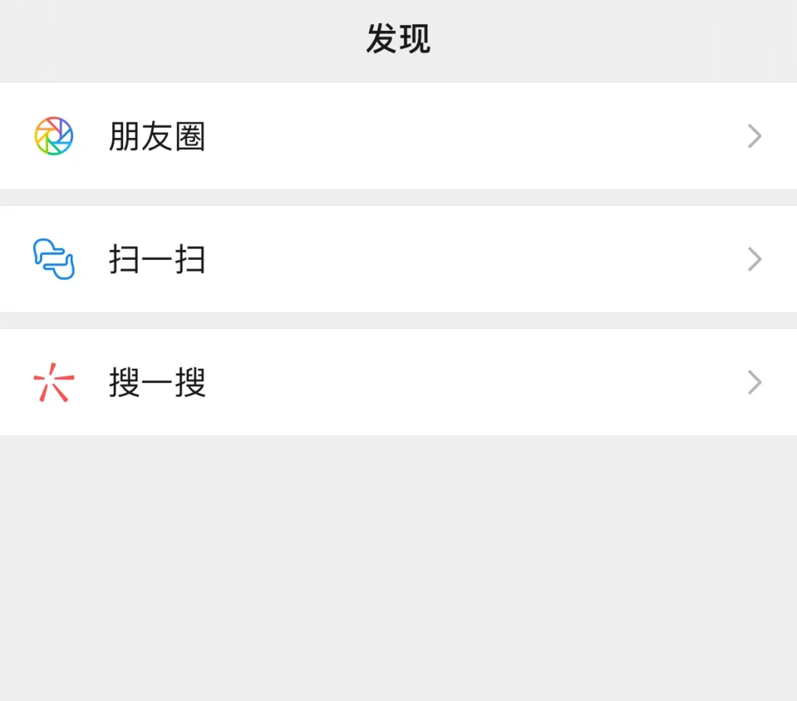797x701 pixels.
Task: Click the chevron arrow on 扫一扫 row
Action: click(754, 259)
